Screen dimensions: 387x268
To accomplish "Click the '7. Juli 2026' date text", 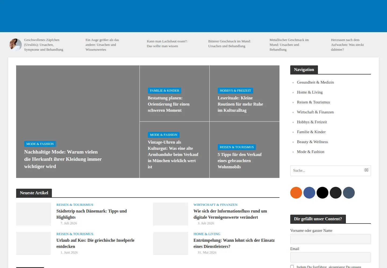I will pos(69,223).
